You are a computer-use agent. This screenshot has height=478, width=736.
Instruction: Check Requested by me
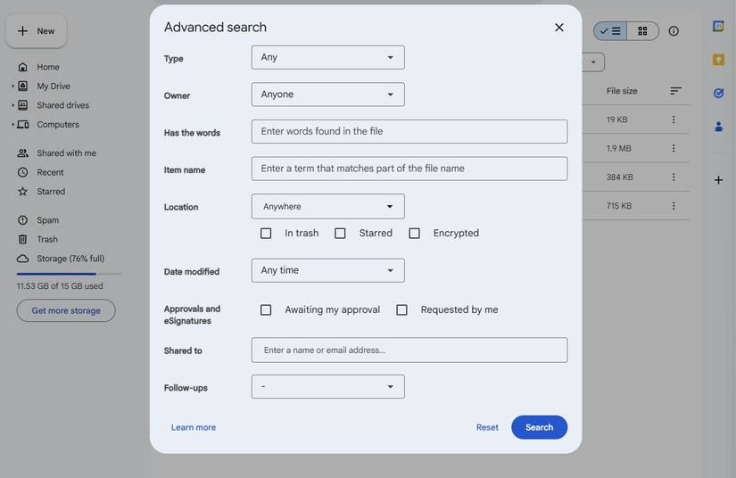coord(401,310)
